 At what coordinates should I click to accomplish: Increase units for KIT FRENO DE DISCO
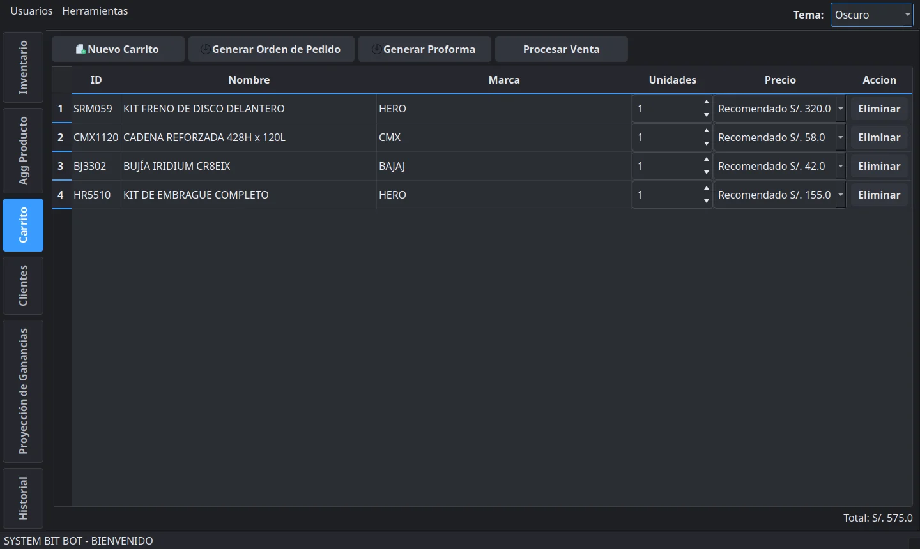tap(706, 102)
